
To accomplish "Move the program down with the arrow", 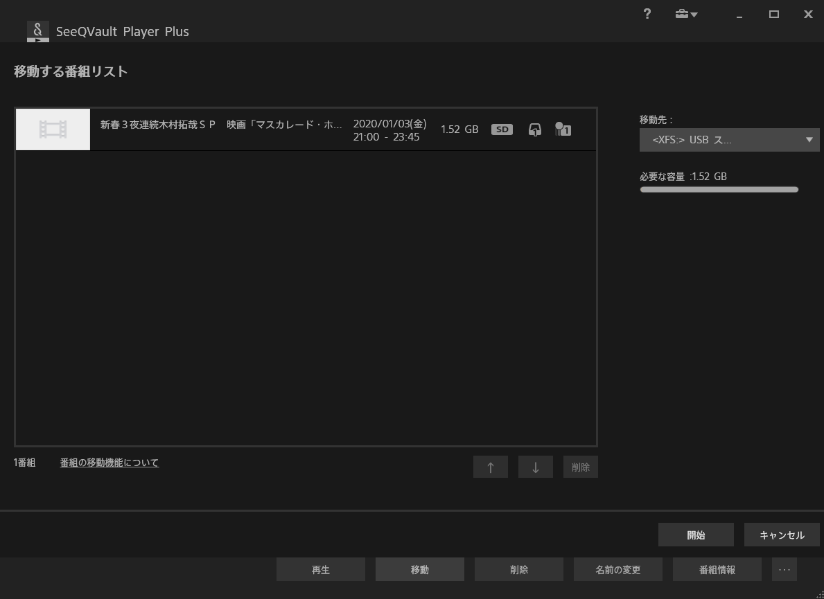I will pyautogui.click(x=536, y=467).
